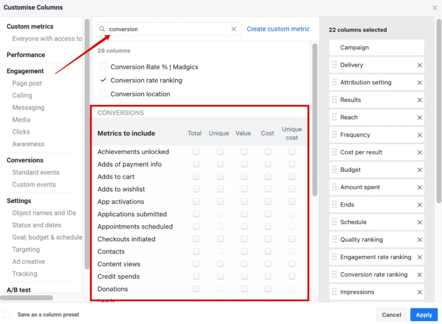
Task: Tick Unique cost for App activations
Action: tap(292, 201)
